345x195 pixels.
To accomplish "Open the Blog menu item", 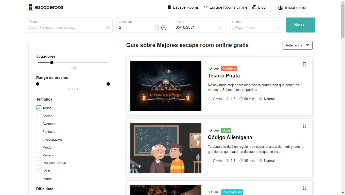I will [x=259, y=7].
